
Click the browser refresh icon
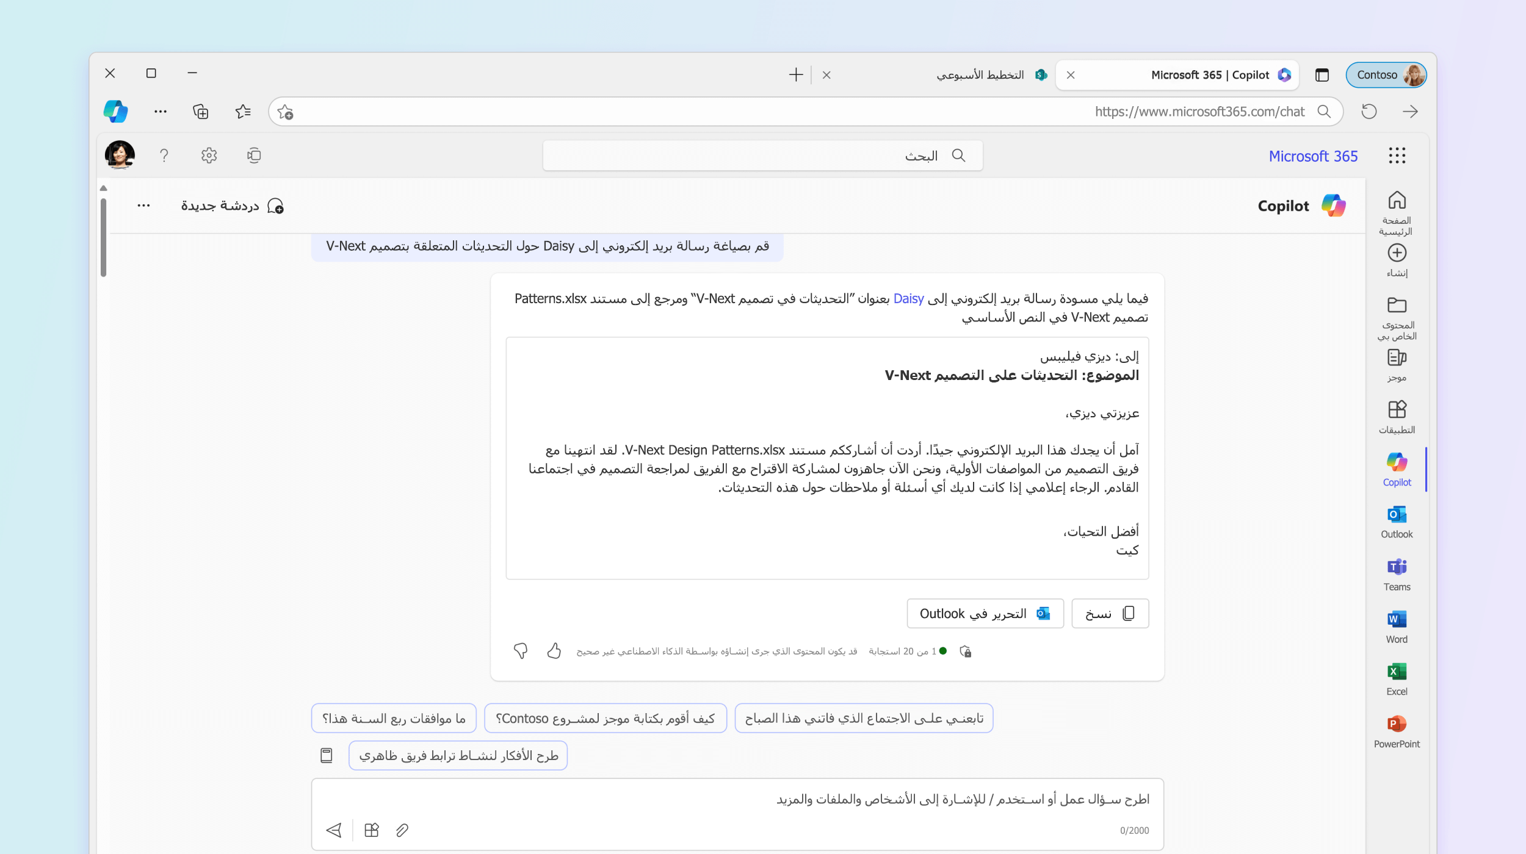click(1369, 111)
